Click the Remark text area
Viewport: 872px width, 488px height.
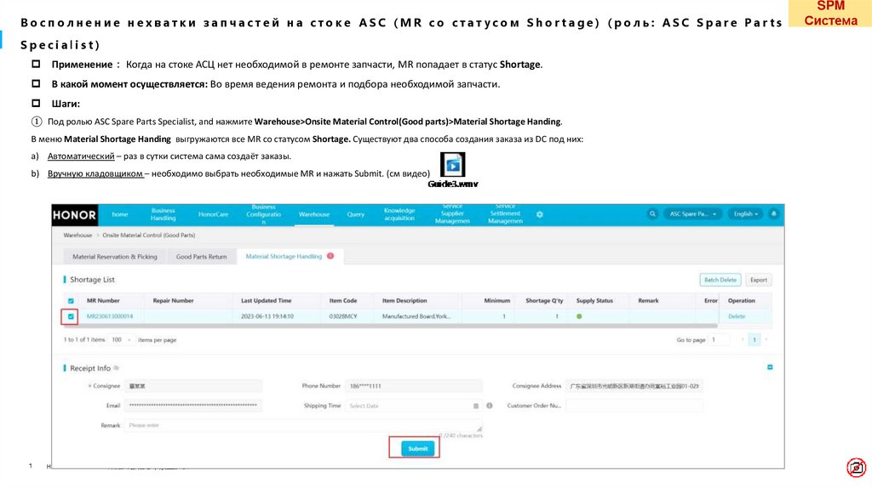point(303,425)
